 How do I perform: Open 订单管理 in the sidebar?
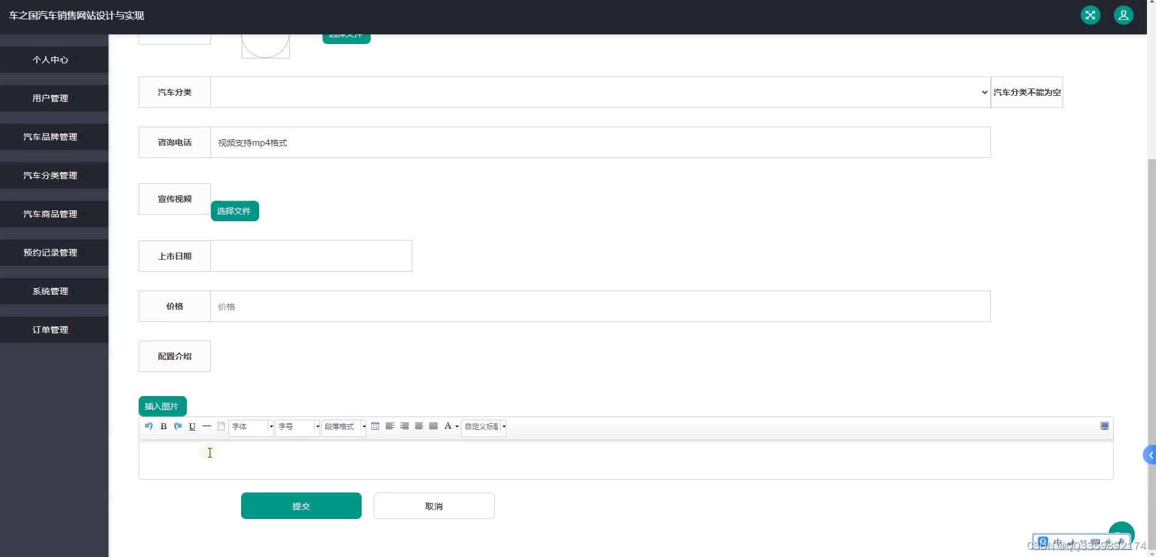[54, 330]
